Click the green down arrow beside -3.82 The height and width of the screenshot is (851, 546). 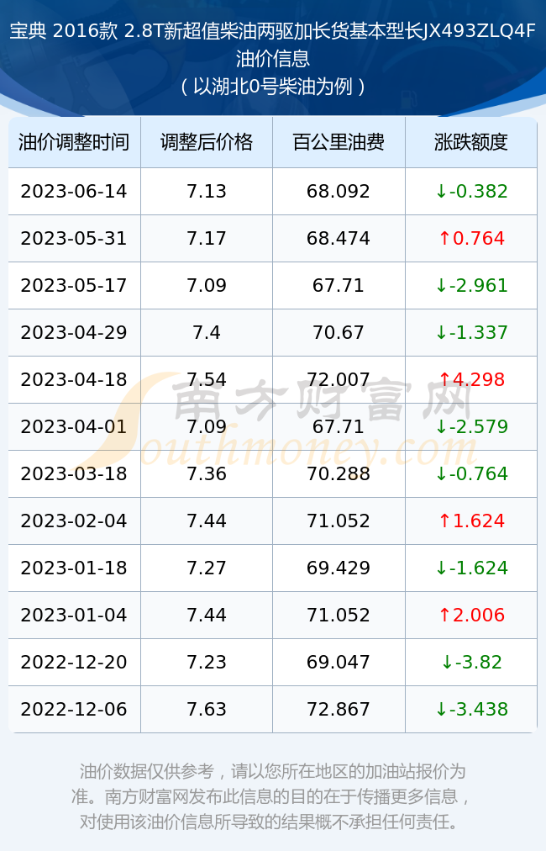447,662
